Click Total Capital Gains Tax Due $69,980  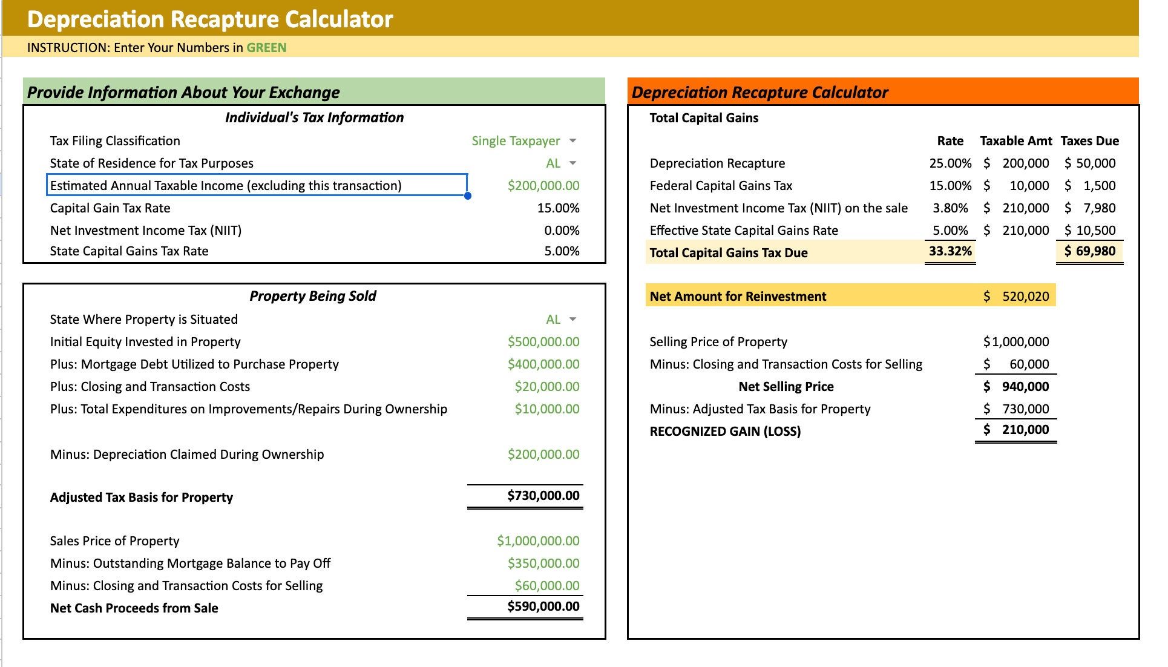point(1090,251)
